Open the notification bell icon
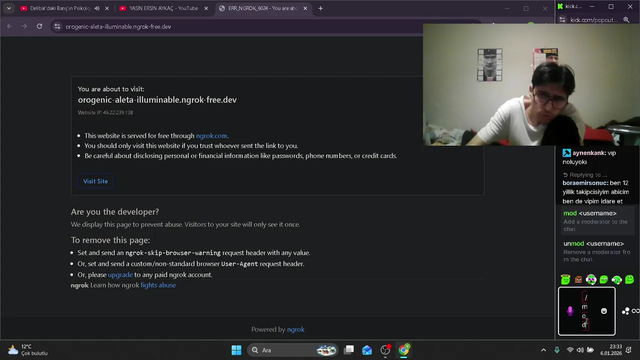 (x=629, y=350)
